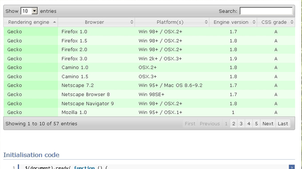Click the Next pagination button
Screen dimensions: 302x169
[268, 124]
